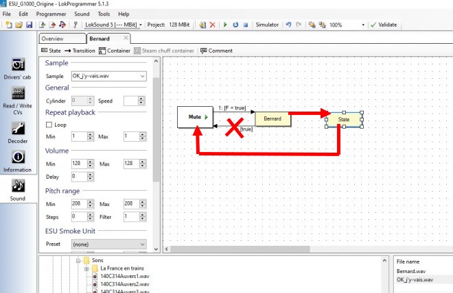Click the blue reset simulation icon

(x=235, y=25)
